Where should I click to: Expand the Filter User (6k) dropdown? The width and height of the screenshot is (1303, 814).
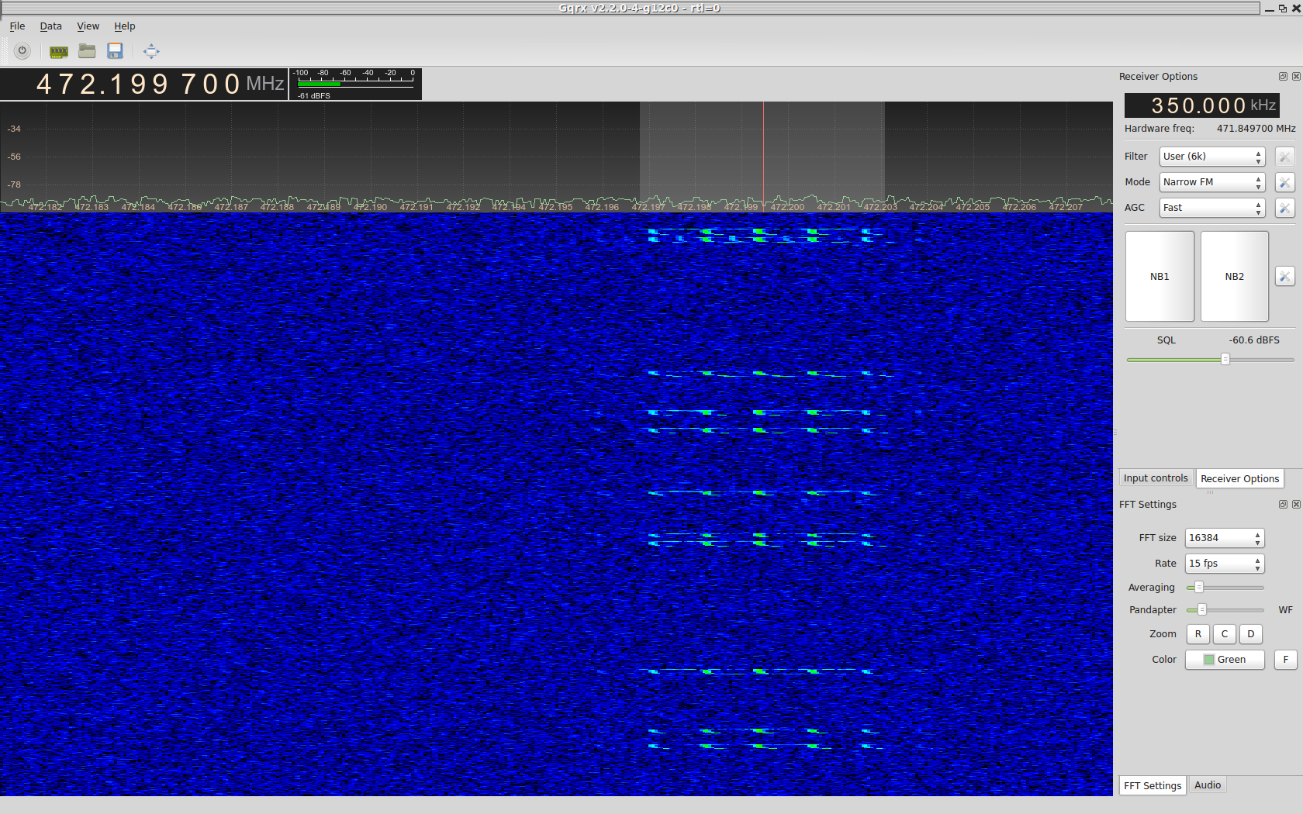tap(1211, 157)
